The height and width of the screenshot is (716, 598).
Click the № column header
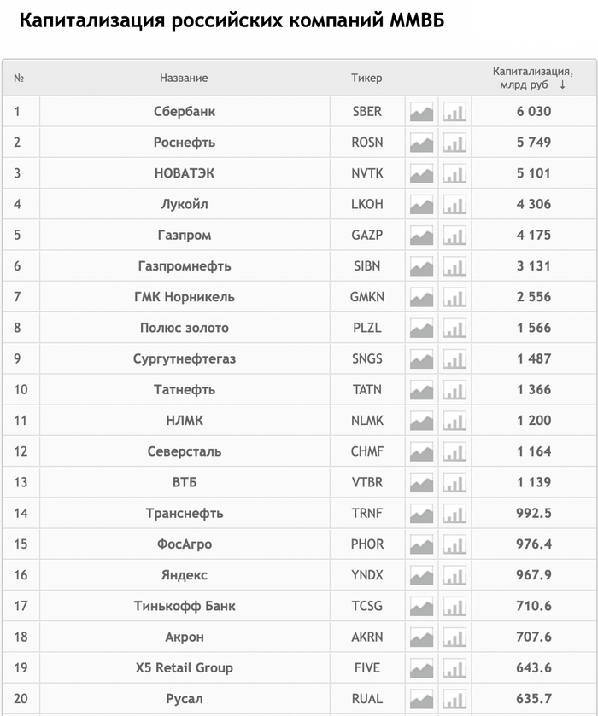[20, 78]
